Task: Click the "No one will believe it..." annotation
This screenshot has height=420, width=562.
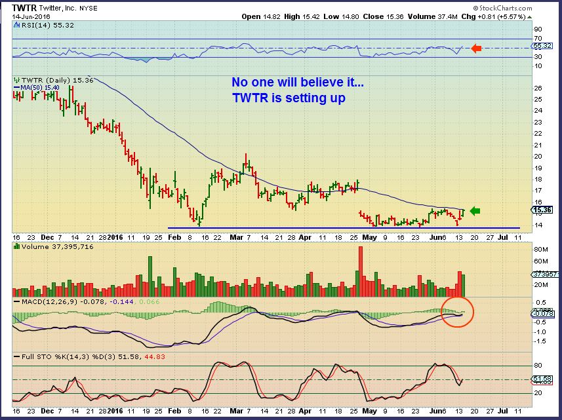Action: coord(298,82)
